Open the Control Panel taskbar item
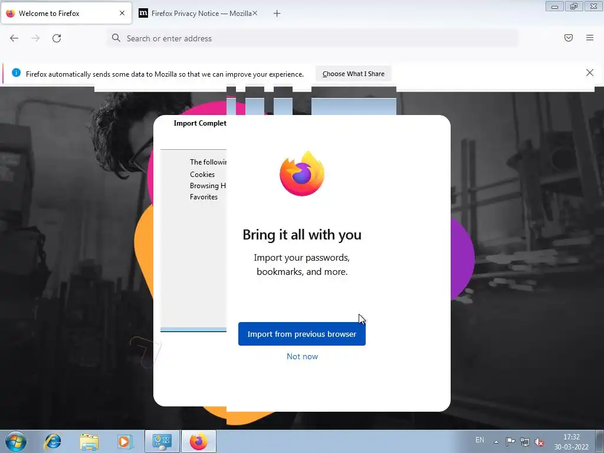 162,441
